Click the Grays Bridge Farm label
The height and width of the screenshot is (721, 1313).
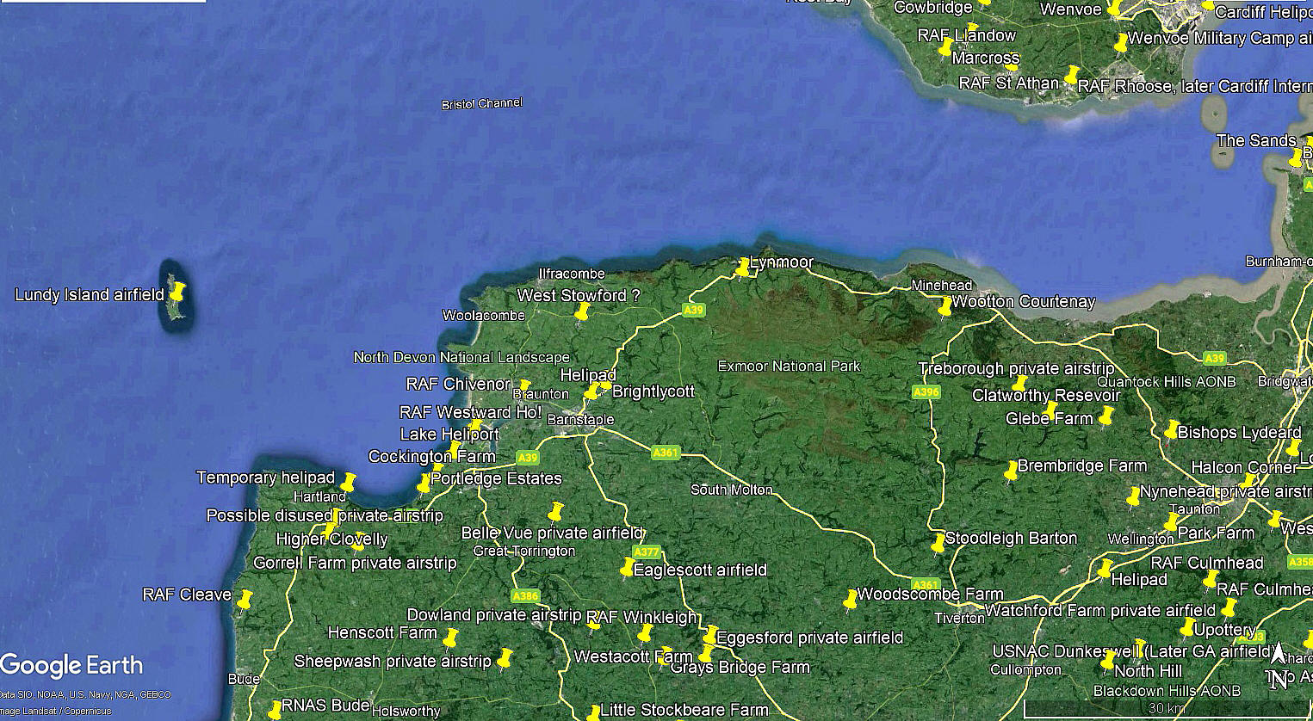pos(740,667)
